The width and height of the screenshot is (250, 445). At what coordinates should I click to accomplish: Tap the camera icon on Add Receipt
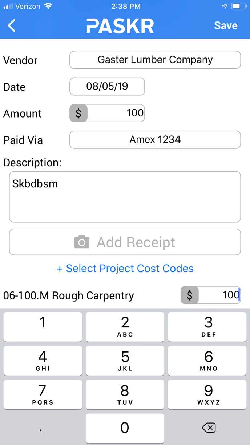point(82,242)
